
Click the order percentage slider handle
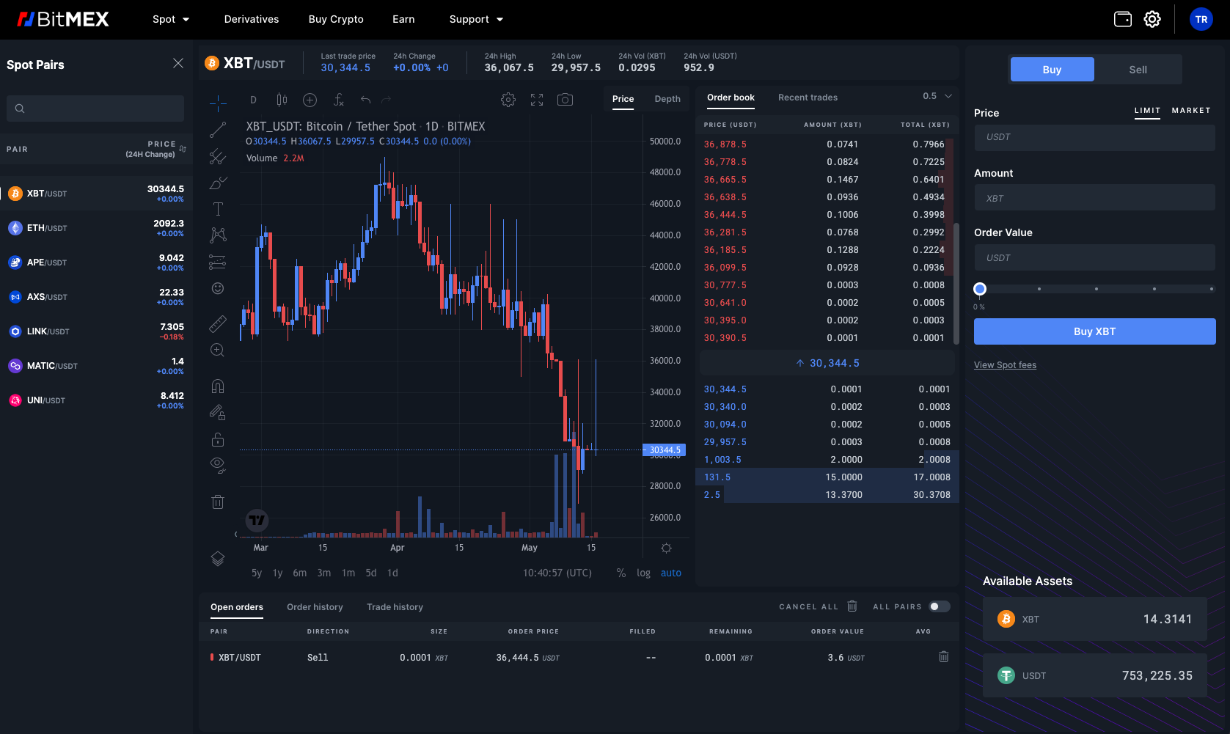[x=980, y=289]
